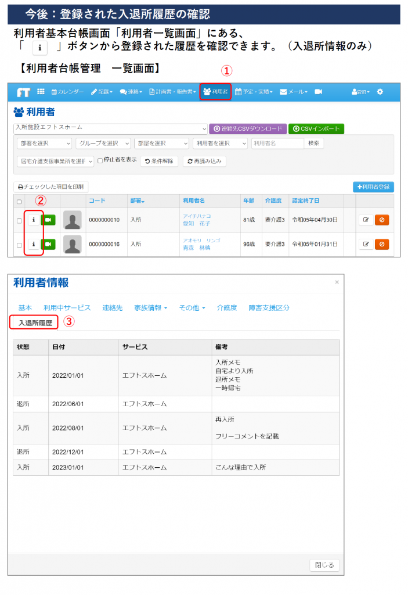Image resolution: width=408 pixels, height=595 pixels.
Task: Click チェックした項目を印刷 button
Action: click(51, 187)
